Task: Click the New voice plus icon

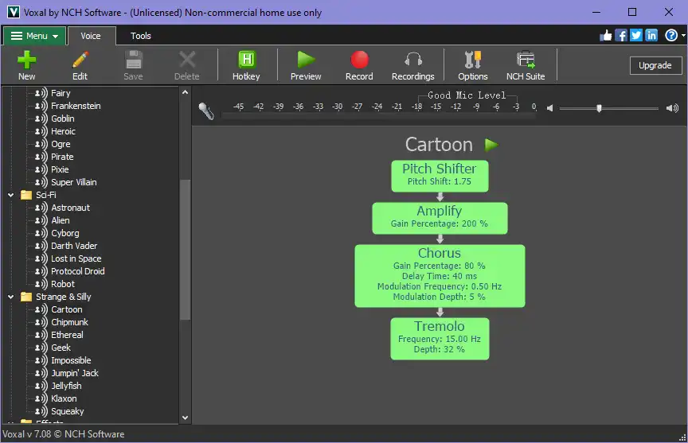Action: [x=26, y=60]
